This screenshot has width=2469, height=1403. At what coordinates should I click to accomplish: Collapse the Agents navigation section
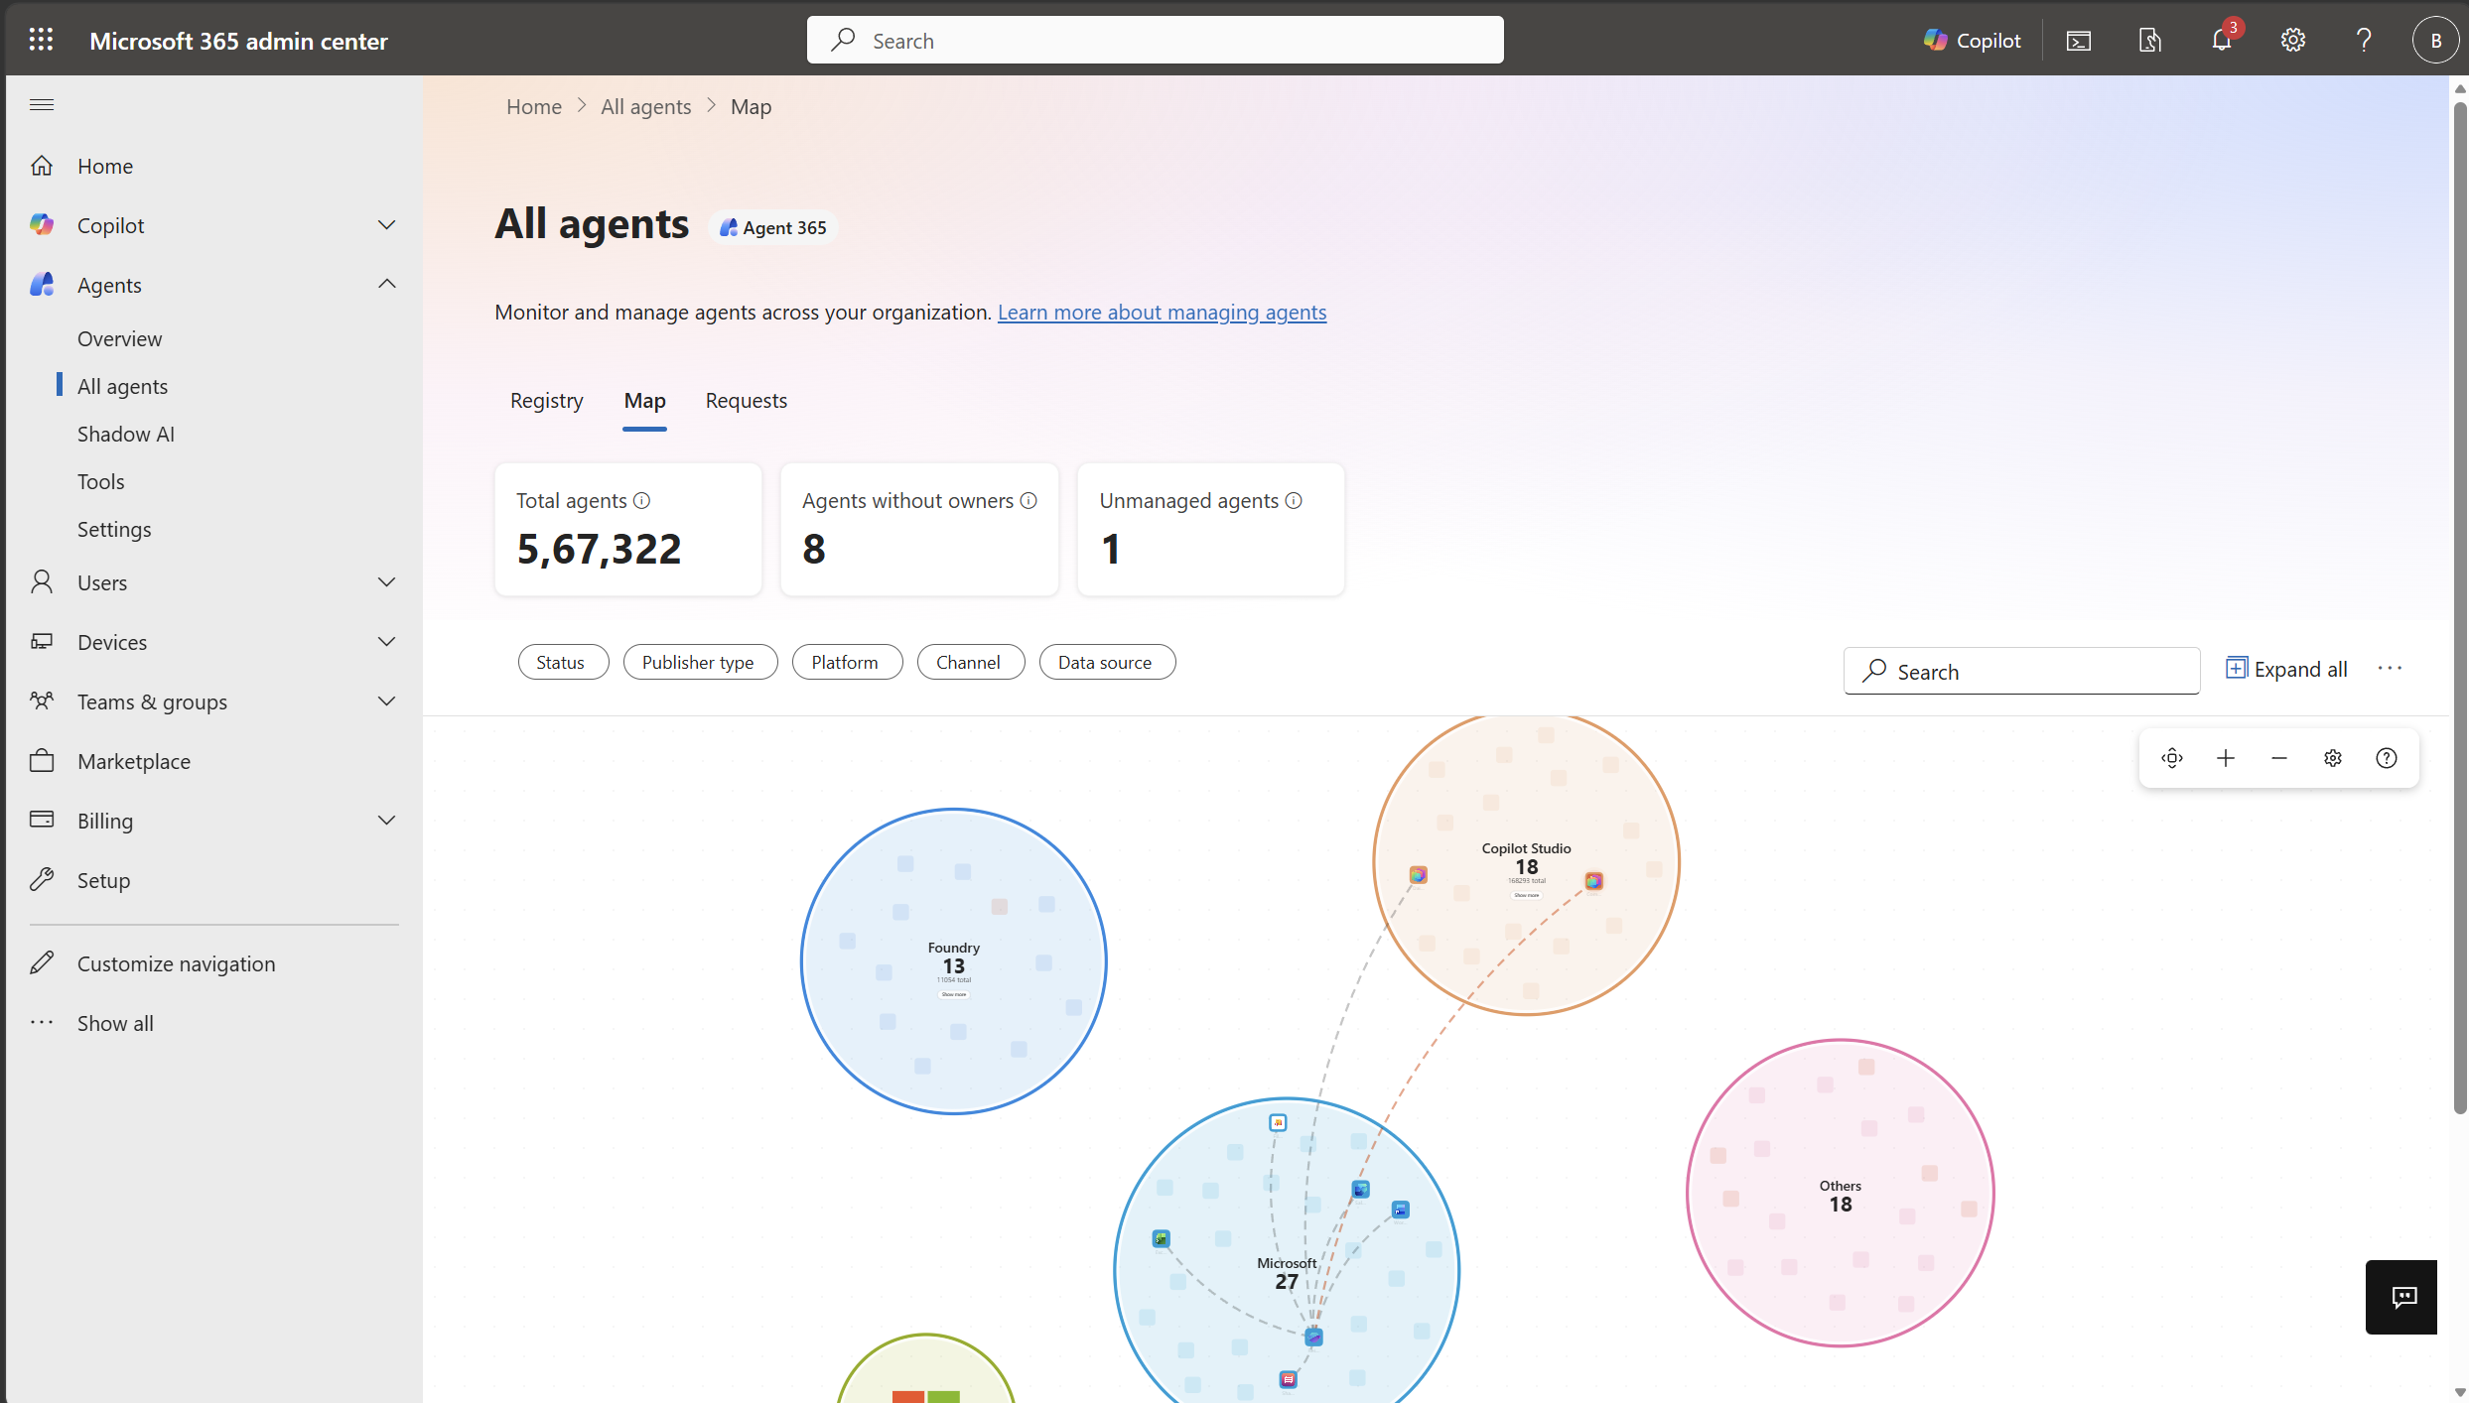point(387,285)
